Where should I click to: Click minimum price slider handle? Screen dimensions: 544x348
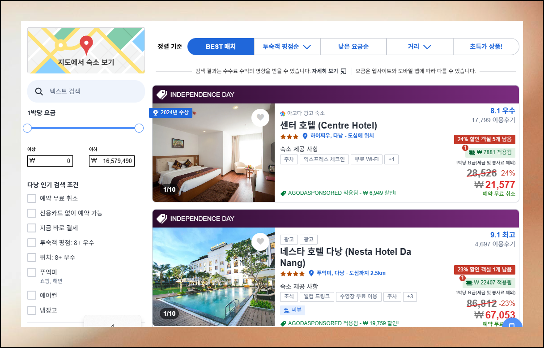(x=27, y=129)
